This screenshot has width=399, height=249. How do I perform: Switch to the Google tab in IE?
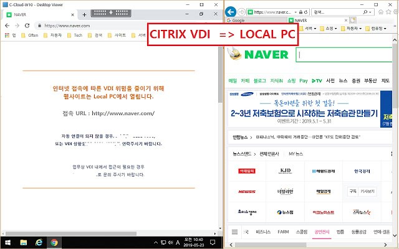pyautogui.click(x=256, y=21)
